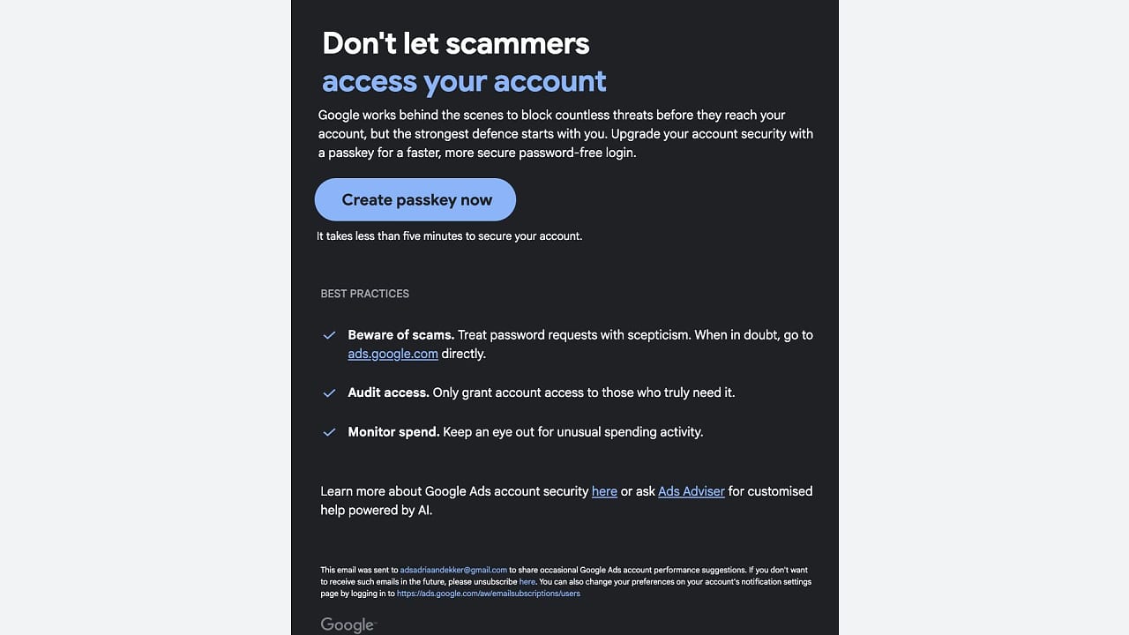This screenshot has width=1129, height=635.
Task: Open the Ads Adviser link
Action: point(692,491)
